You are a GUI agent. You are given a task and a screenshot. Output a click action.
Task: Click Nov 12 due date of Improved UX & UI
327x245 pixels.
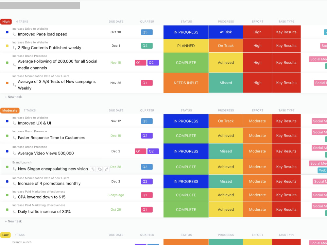tap(116, 121)
